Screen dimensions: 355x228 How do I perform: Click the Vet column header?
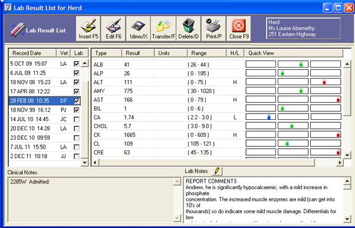64,53
